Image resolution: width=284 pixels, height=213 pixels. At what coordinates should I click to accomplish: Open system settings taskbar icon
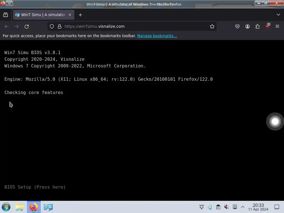click(x=48, y=207)
